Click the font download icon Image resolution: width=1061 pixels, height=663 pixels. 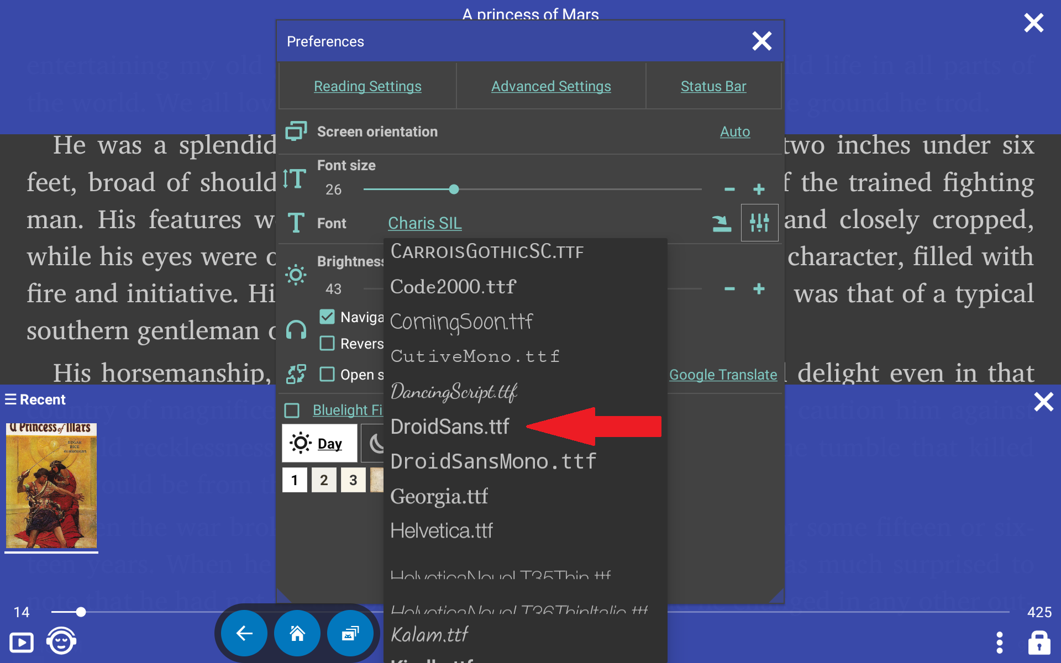721,223
